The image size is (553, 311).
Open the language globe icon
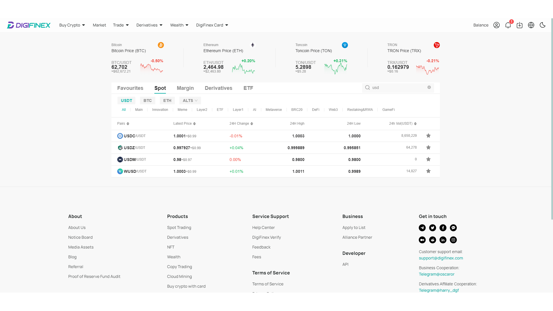click(x=531, y=25)
